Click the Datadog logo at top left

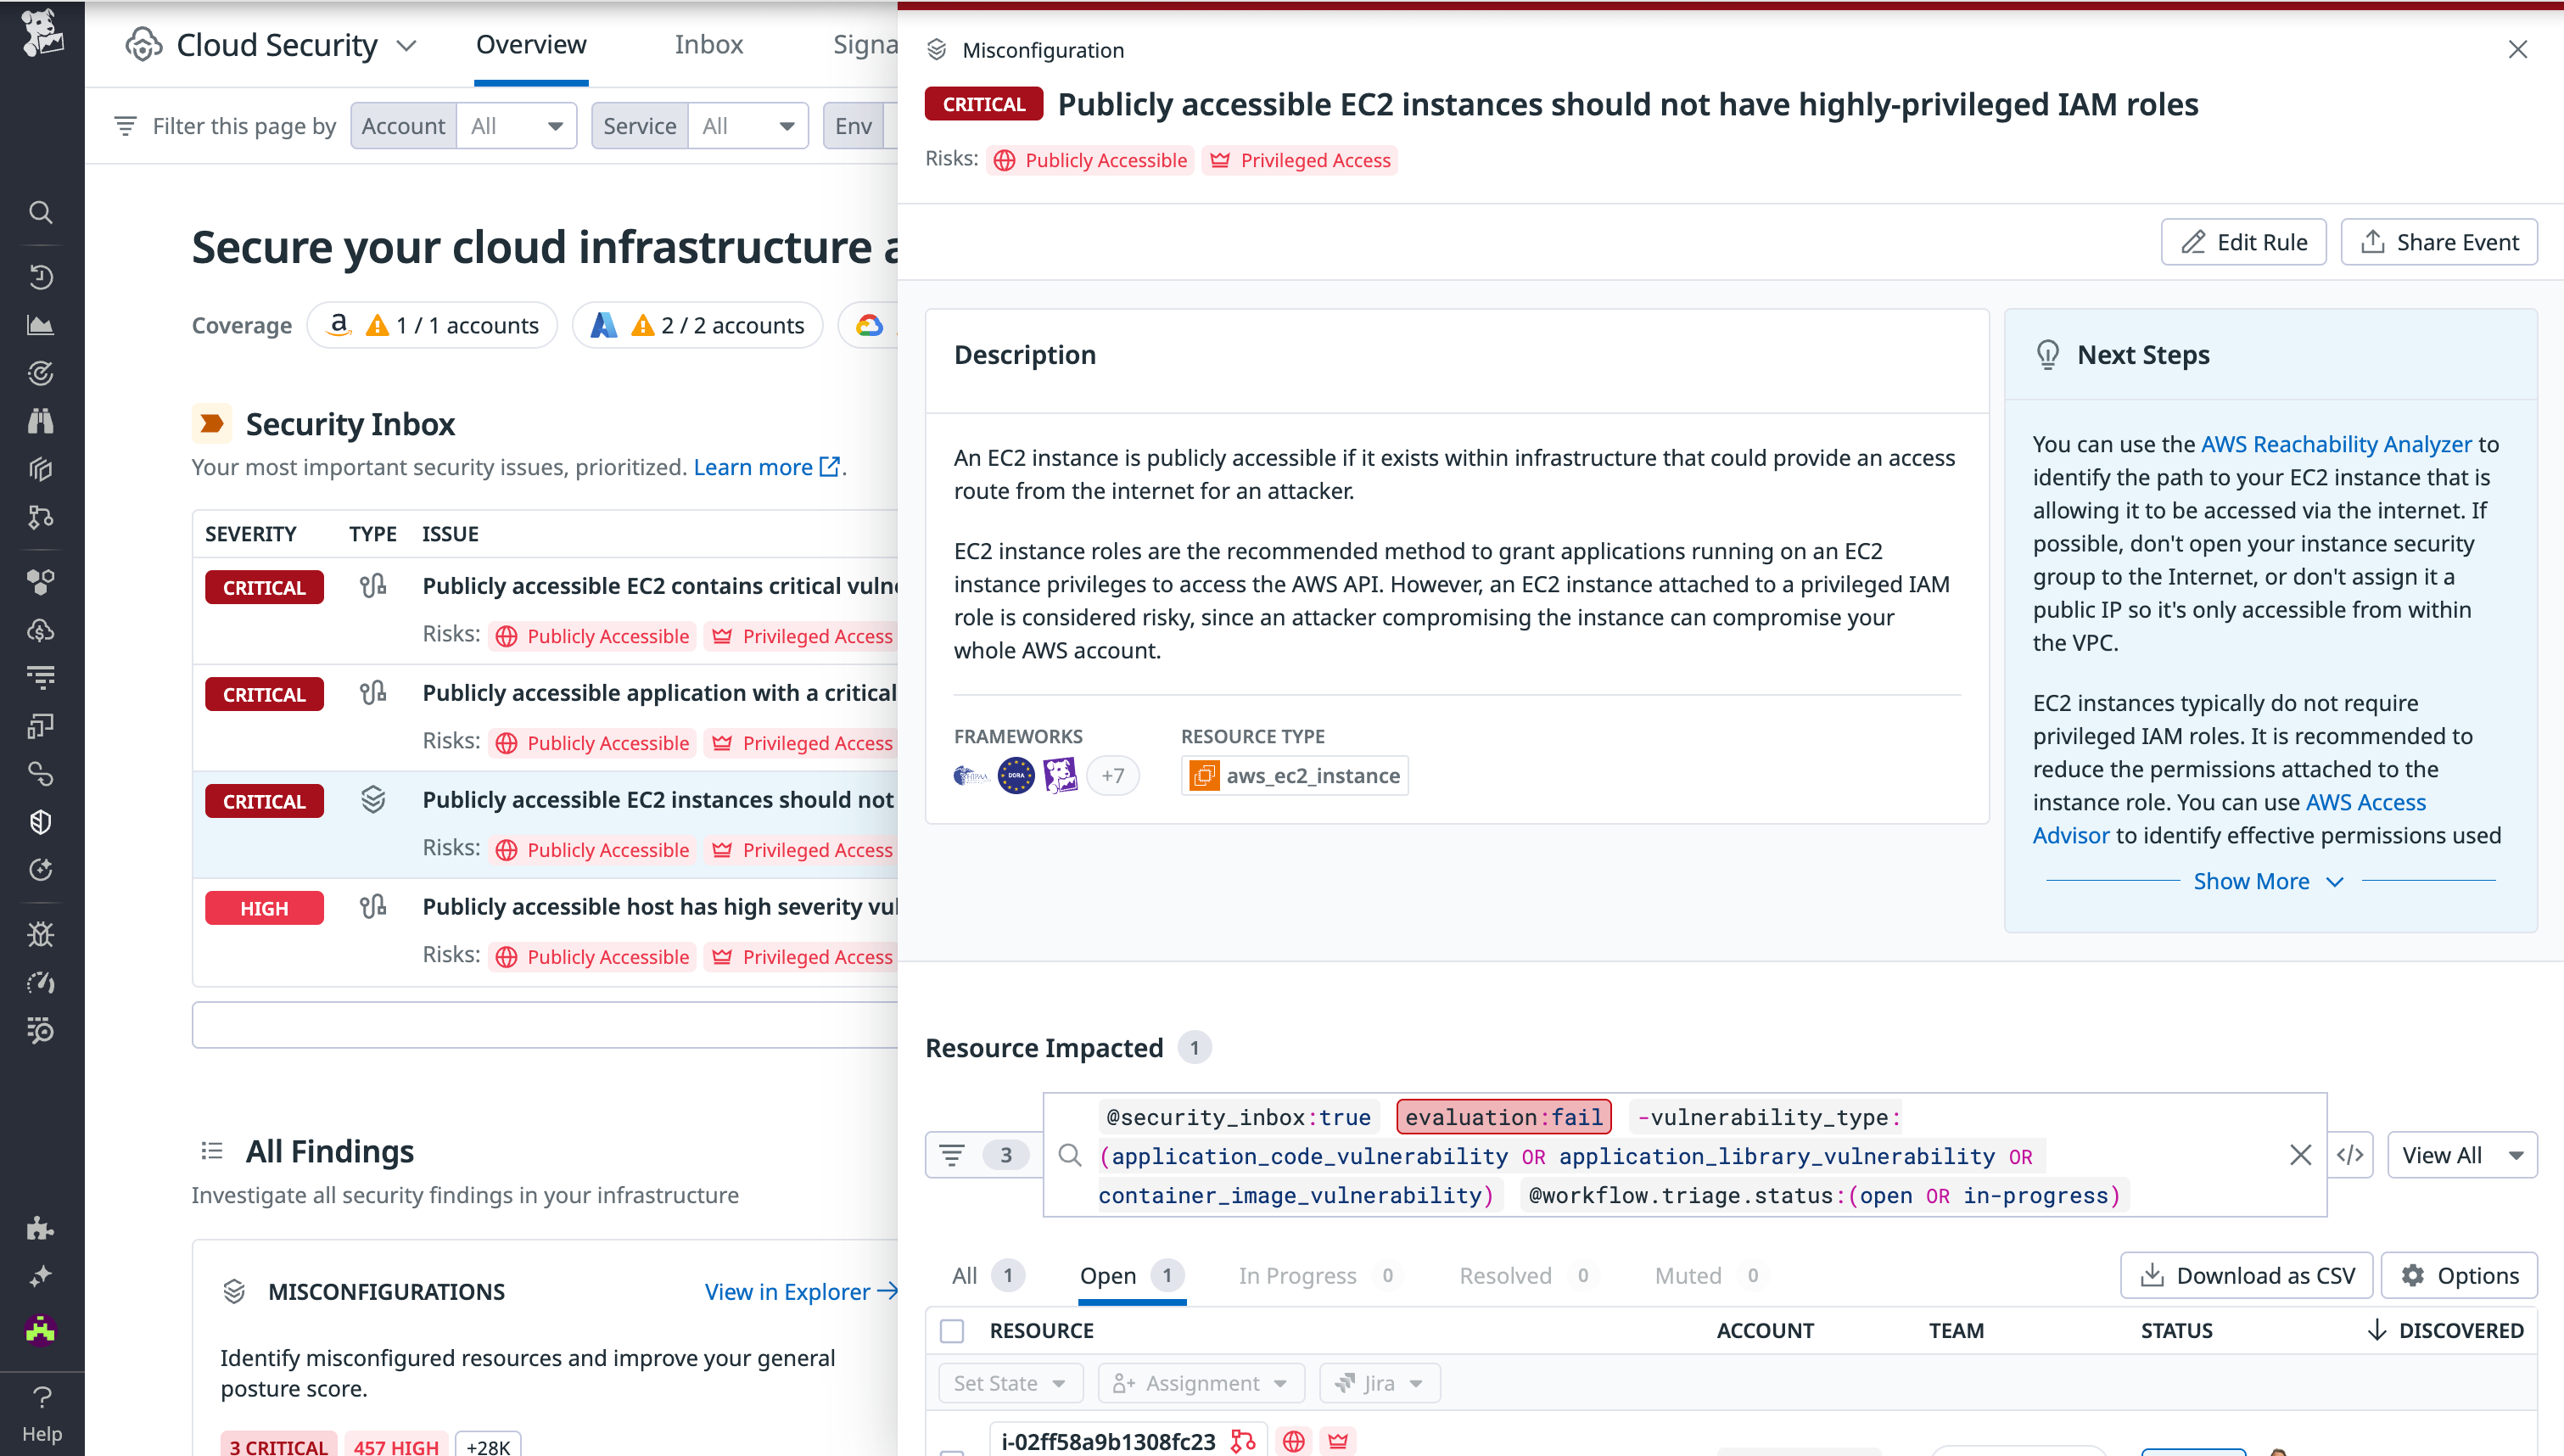pyautogui.click(x=40, y=35)
